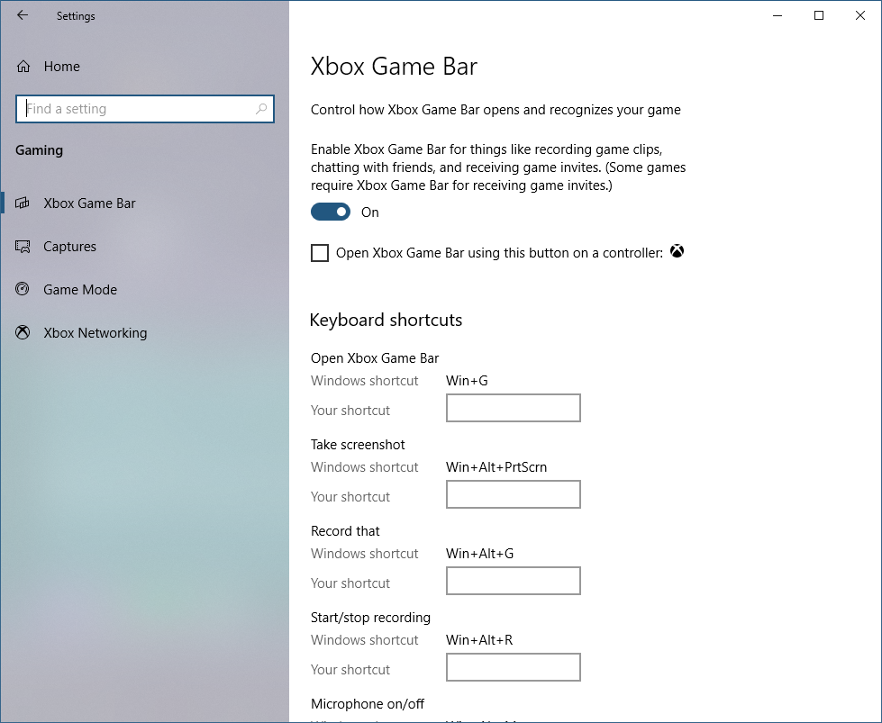Click the search magnifier icon
882x723 pixels.
coord(261,109)
